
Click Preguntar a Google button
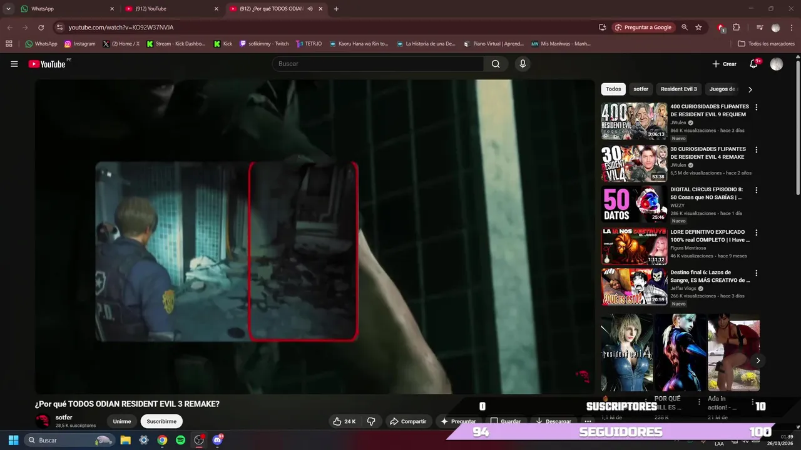coord(643,27)
